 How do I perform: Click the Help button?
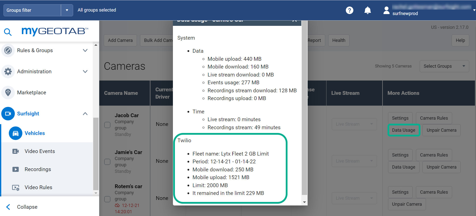460,40
